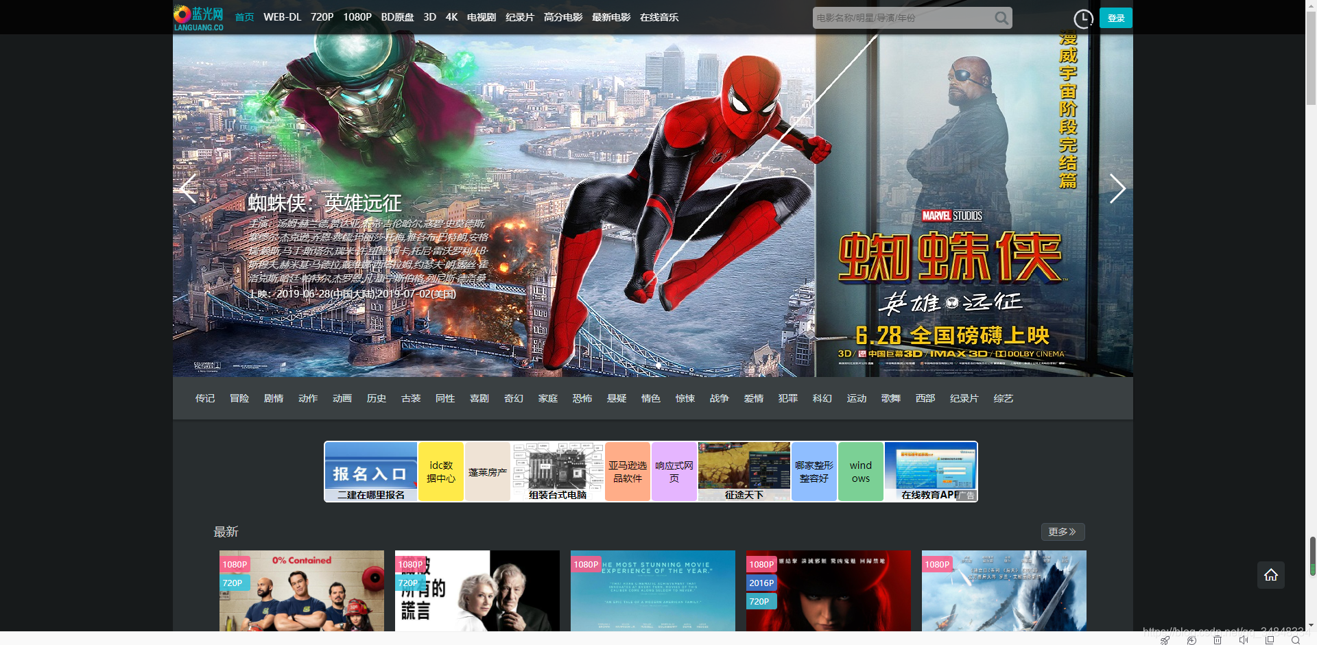Select the 冒险 genre link
1317x645 pixels.
(239, 398)
